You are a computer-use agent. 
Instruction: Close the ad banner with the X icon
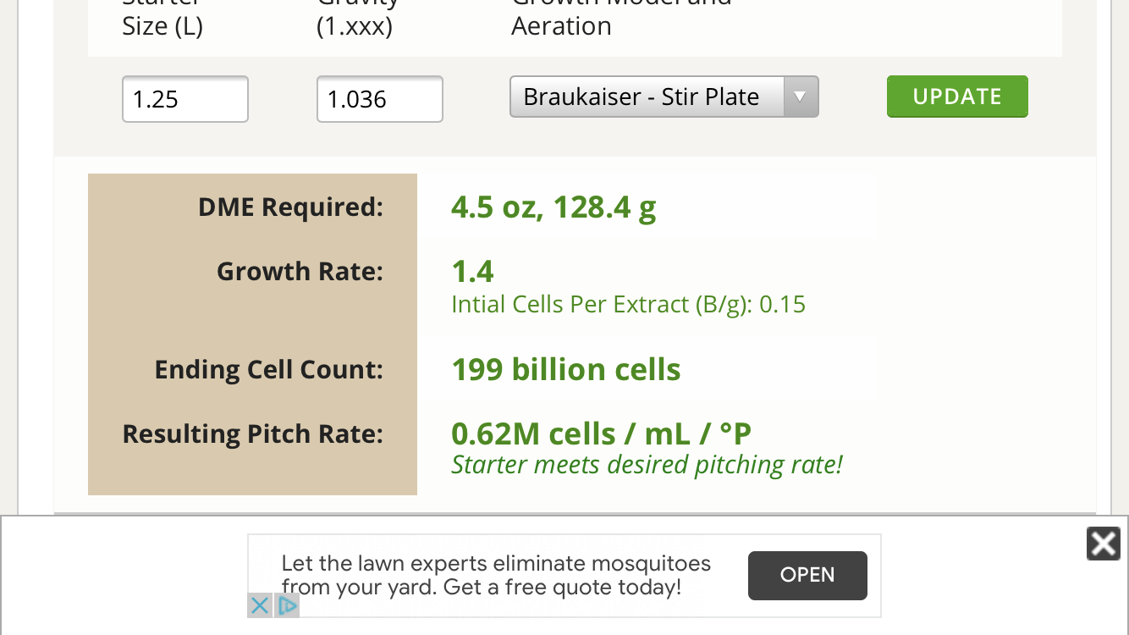pos(1103,544)
